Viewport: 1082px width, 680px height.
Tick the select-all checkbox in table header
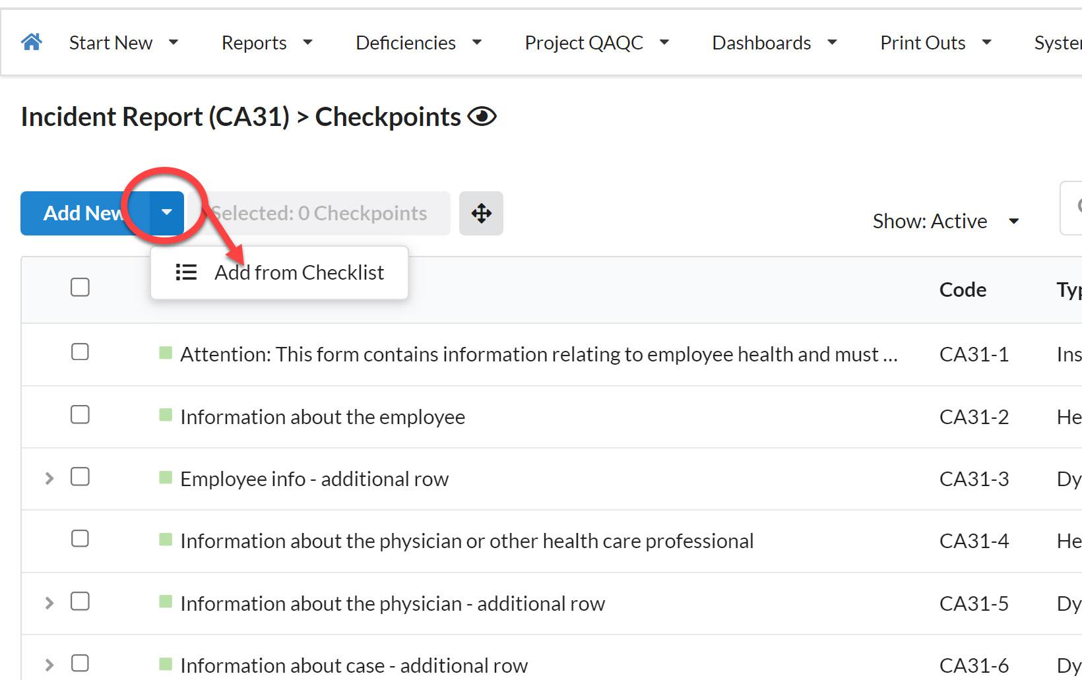click(x=80, y=287)
